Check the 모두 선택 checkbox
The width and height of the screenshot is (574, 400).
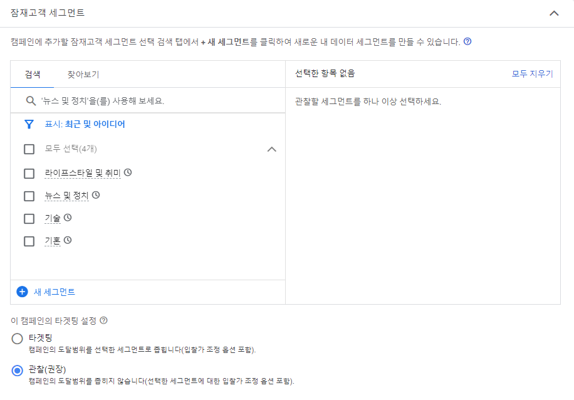tap(29, 149)
